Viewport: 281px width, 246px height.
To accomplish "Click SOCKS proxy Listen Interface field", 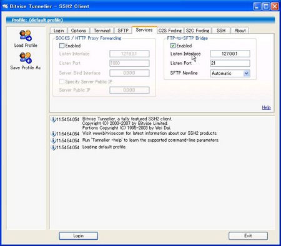I will 129,54.
